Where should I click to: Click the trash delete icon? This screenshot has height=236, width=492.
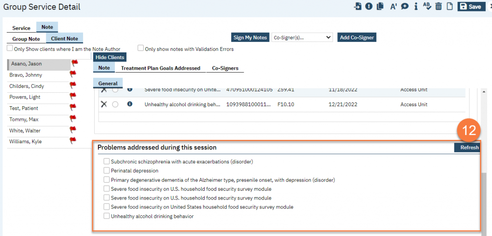pos(438,6)
